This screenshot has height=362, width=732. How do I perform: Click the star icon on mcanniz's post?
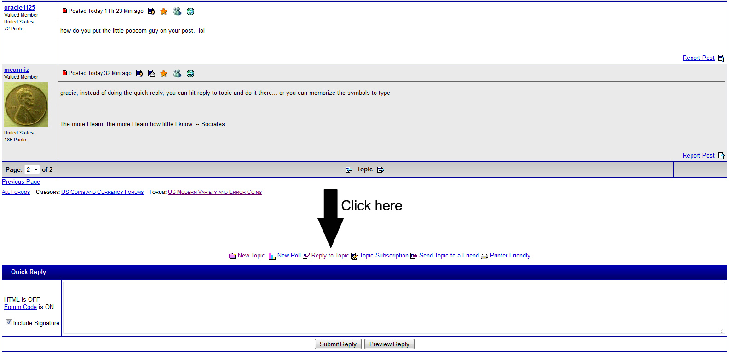click(x=164, y=73)
